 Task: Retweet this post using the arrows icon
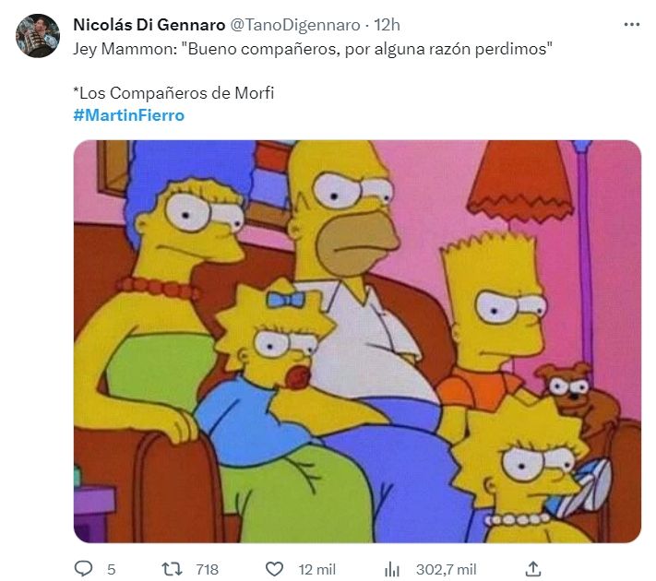tap(172, 569)
